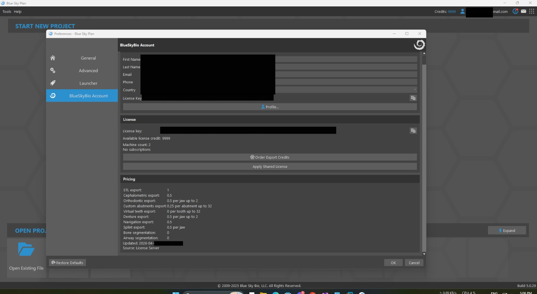Click the download updates icon with red badge

click(x=515, y=11)
